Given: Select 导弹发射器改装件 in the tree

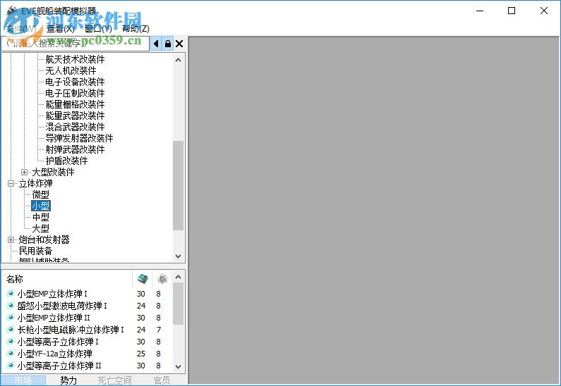Looking at the screenshot, I should point(80,138).
